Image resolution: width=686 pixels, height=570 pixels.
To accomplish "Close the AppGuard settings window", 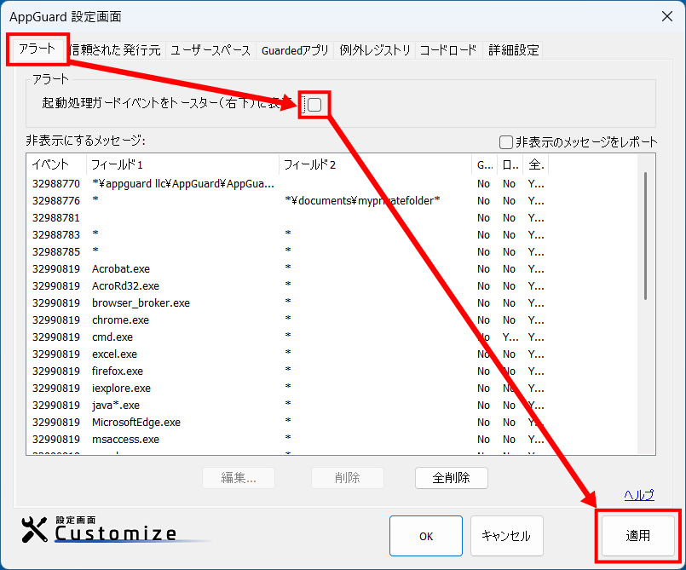I will pyautogui.click(x=666, y=15).
